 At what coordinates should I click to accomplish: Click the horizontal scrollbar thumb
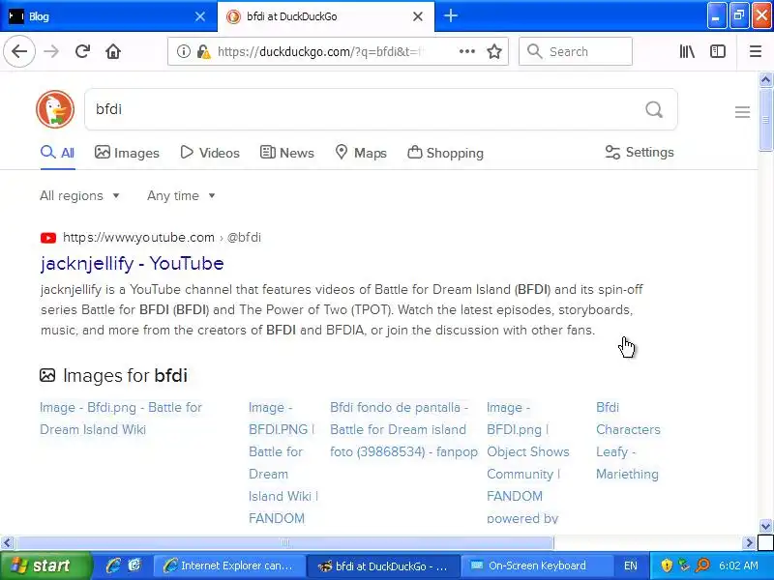point(284,543)
